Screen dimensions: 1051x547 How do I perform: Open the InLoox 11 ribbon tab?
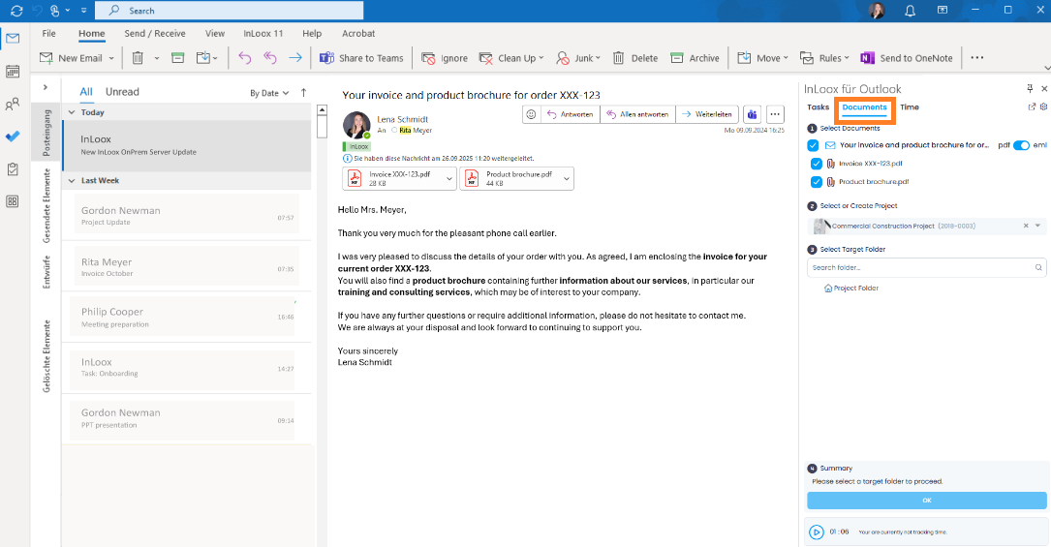pyautogui.click(x=263, y=34)
